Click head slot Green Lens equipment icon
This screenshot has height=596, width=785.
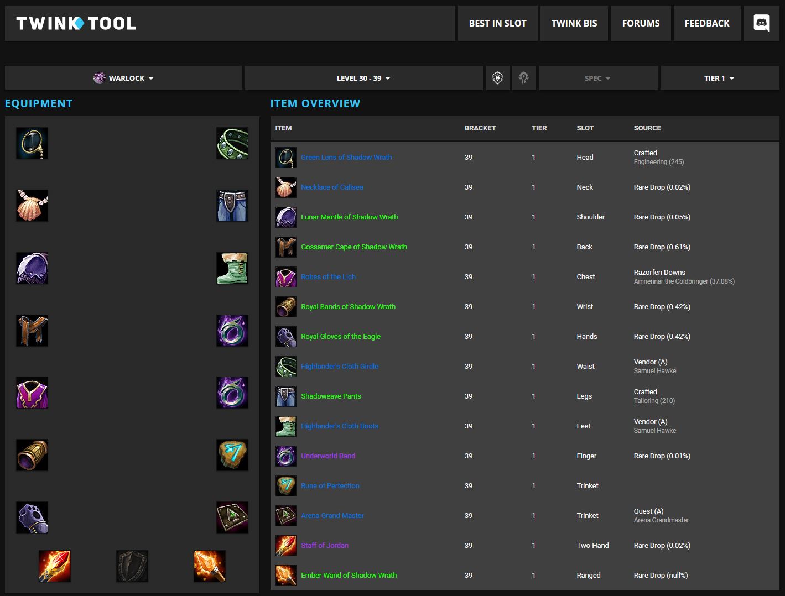[x=32, y=143]
